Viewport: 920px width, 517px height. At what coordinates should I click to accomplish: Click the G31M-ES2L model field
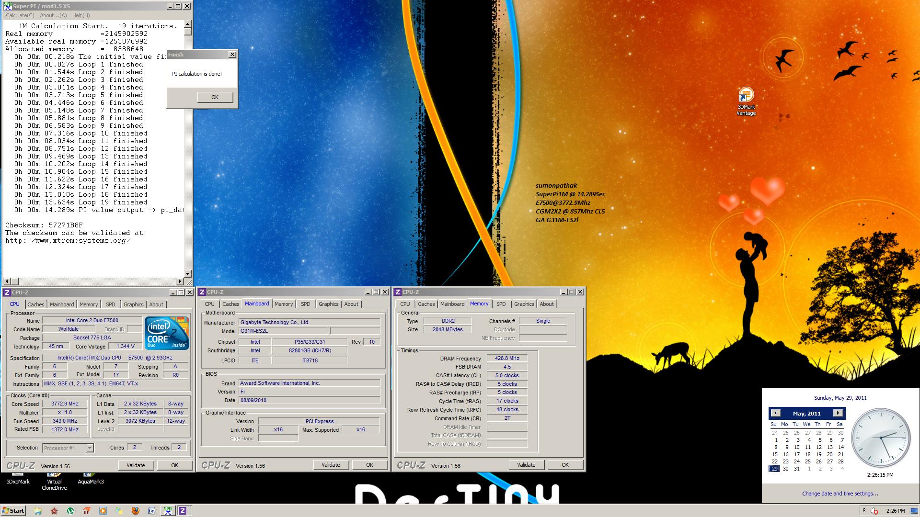tap(284, 331)
